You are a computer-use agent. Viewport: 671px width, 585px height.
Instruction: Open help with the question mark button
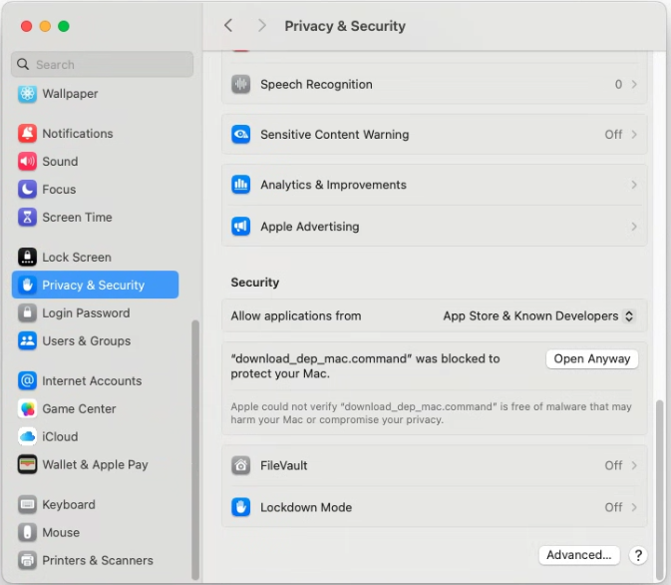[x=638, y=555]
